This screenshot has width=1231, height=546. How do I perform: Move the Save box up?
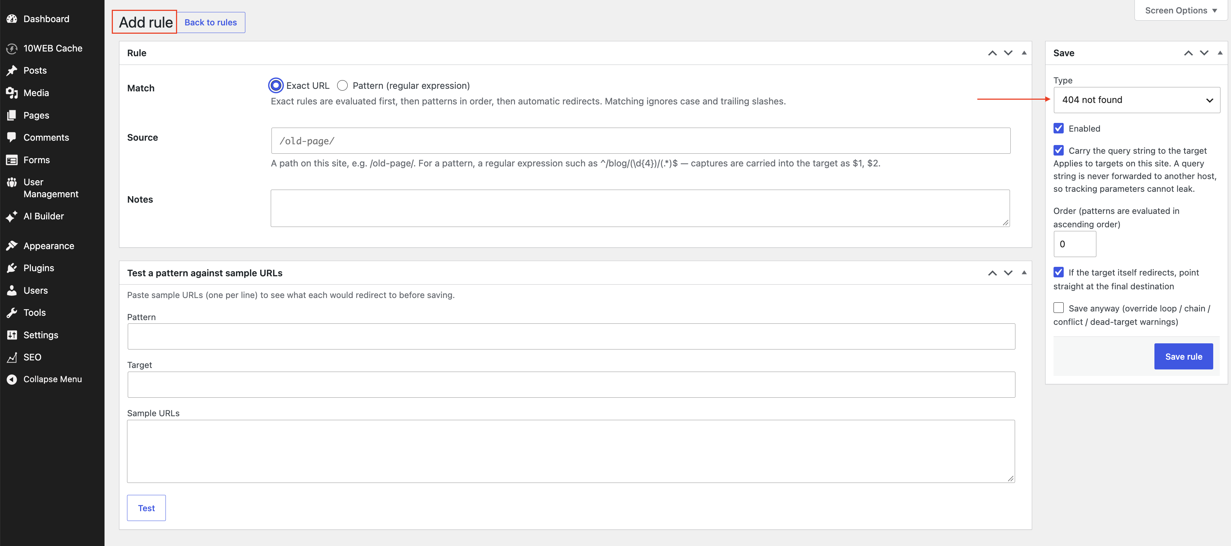(1189, 53)
